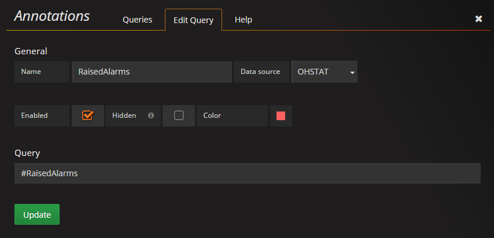494x238 pixels.
Task: Open the Help tab
Action: coord(243,20)
